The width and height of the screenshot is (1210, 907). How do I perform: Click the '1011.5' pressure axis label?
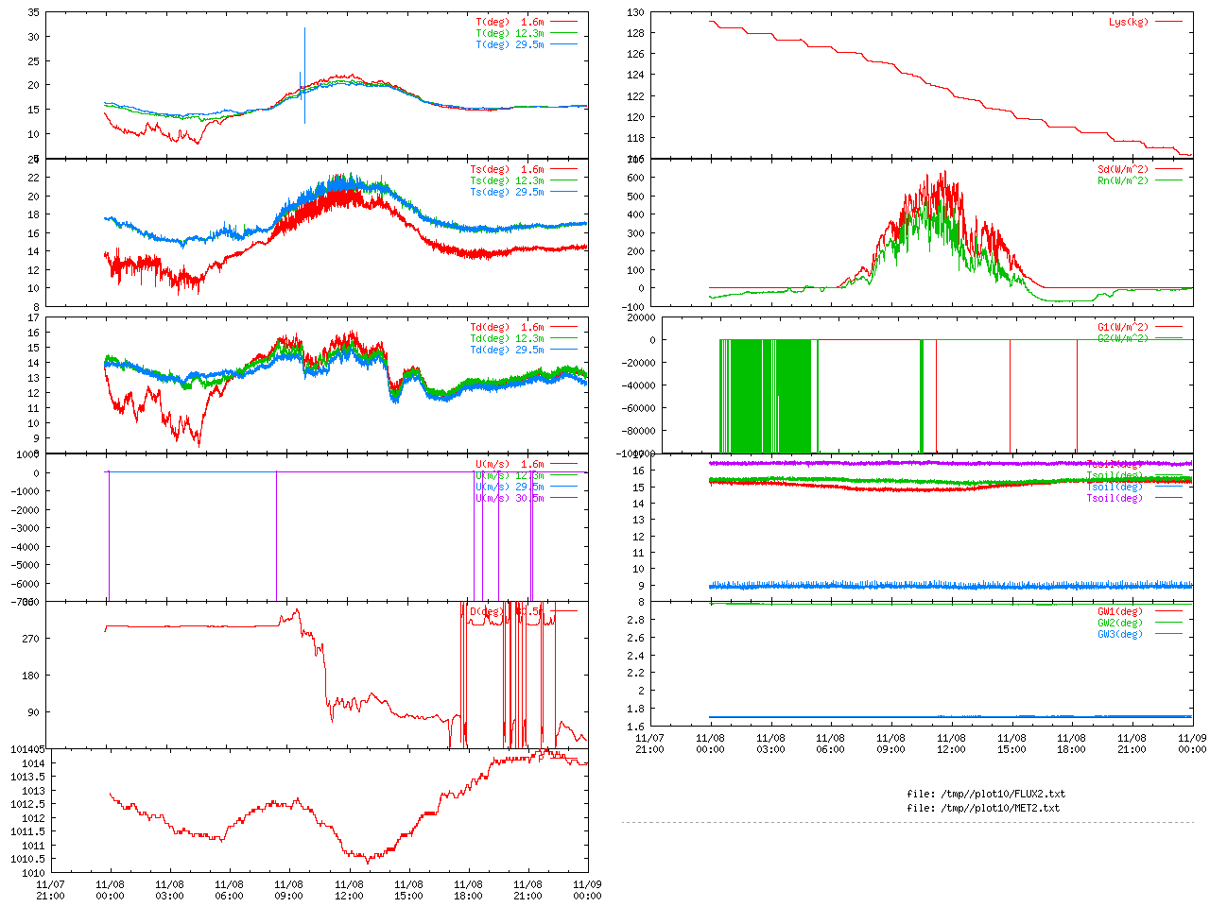27,832
